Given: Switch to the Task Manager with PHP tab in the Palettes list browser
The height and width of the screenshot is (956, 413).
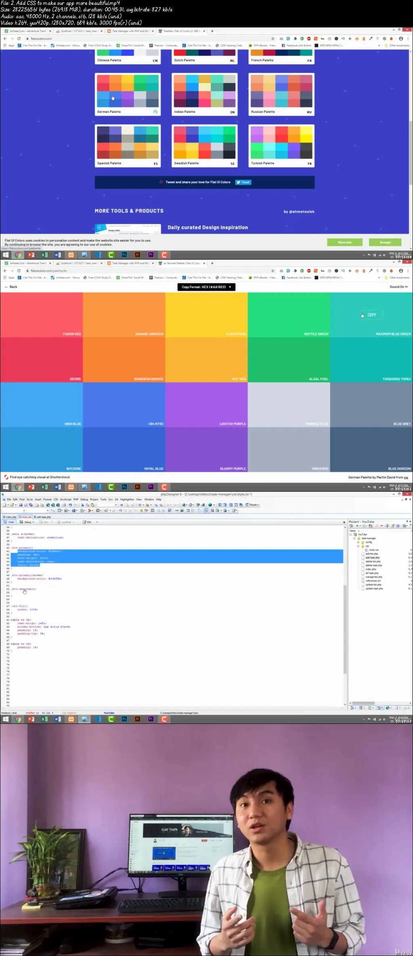Looking at the screenshot, I should pos(131,31).
